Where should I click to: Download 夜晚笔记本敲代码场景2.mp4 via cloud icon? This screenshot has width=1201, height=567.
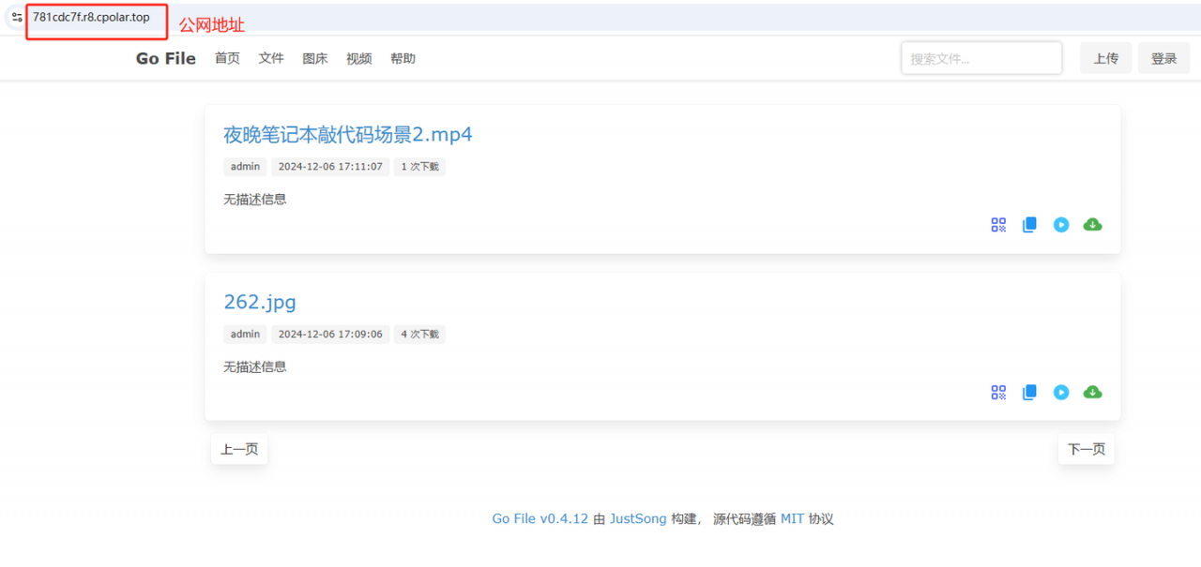tap(1092, 225)
